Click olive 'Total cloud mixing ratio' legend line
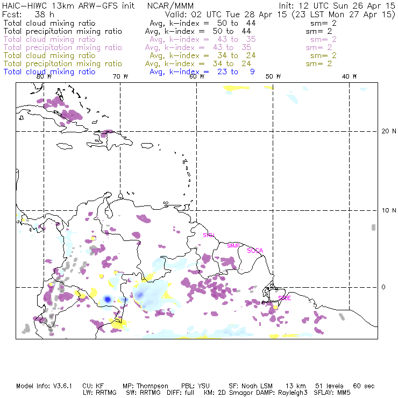The width and height of the screenshot is (398, 398). (x=49, y=55)
